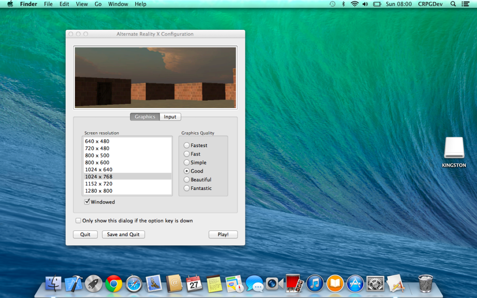The image size is (477, 298).
Task: Open the View menu
Action: coord(82,4)
